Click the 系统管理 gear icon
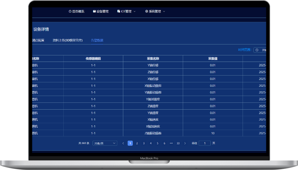The height and width of the screenshot is (170, 298). 146,12
